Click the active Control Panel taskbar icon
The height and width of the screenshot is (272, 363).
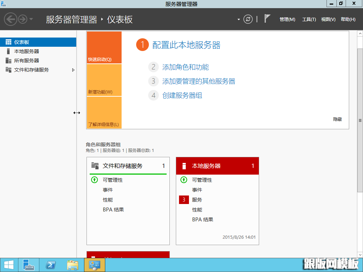(94, 265)
